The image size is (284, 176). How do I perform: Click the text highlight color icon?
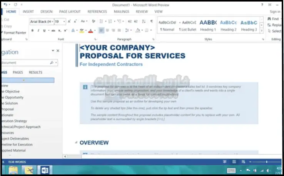[x=81, y=30]
